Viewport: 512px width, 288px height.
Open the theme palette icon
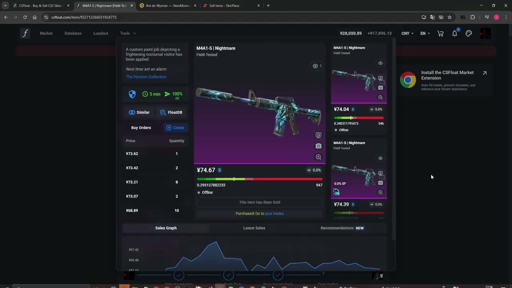click(x=469, y=33)
